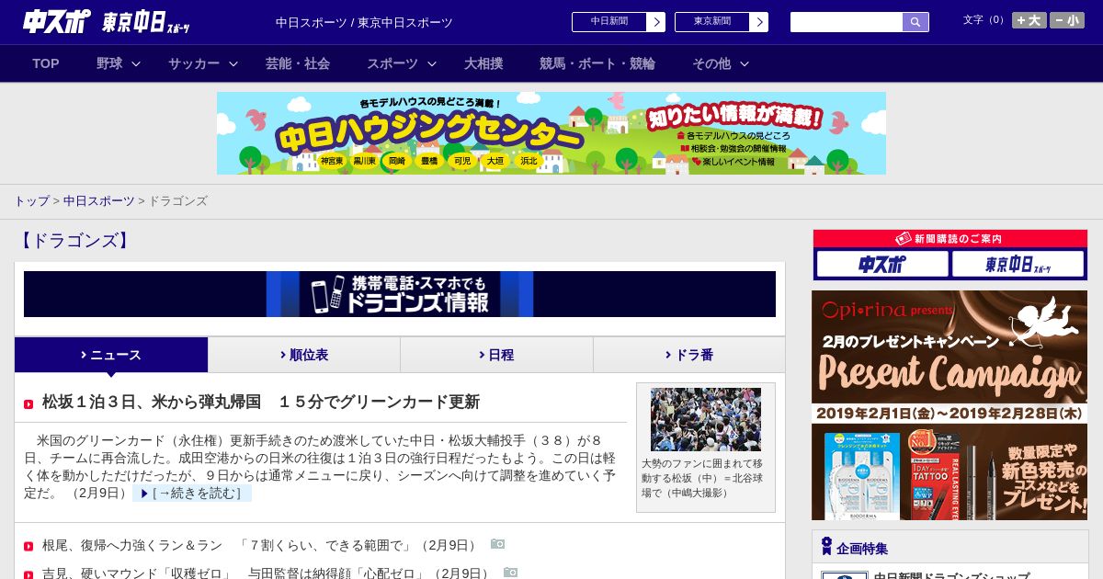Click the 企画特集 section title
Image resolution: width=1103 pixels, height=579 pixels.
click(862, 549)
